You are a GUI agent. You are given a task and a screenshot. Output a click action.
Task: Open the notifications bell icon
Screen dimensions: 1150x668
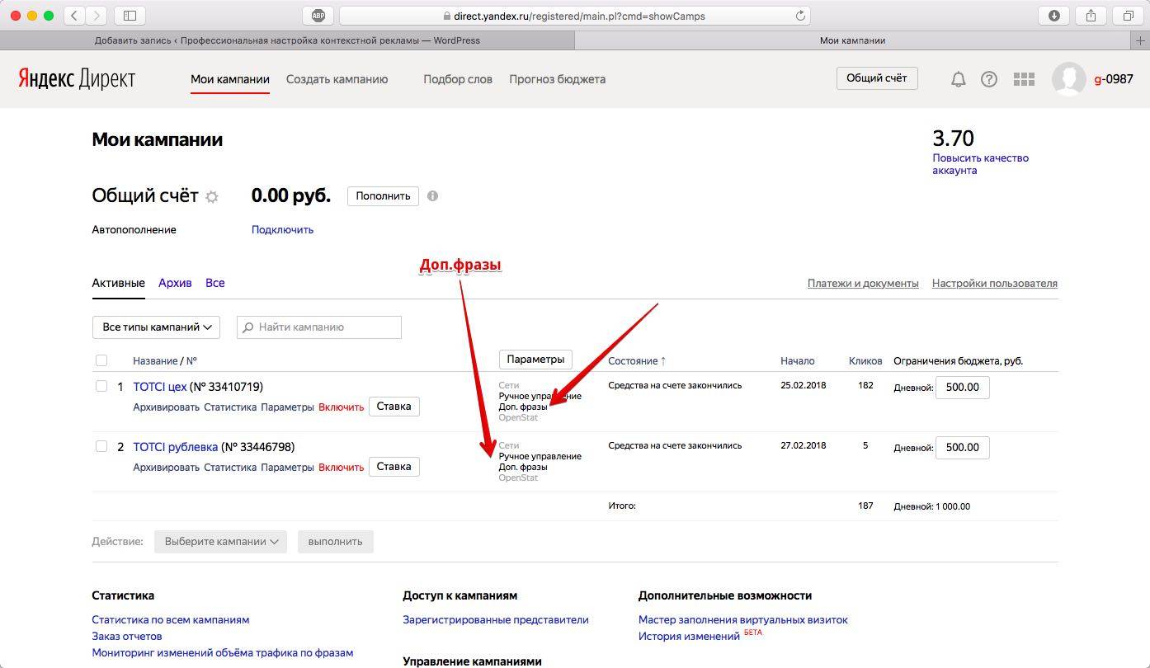958,79
